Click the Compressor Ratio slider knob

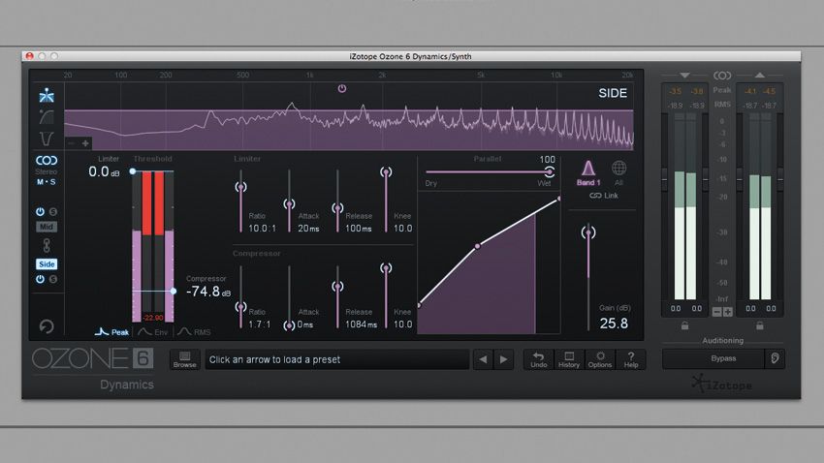point(240,306)
